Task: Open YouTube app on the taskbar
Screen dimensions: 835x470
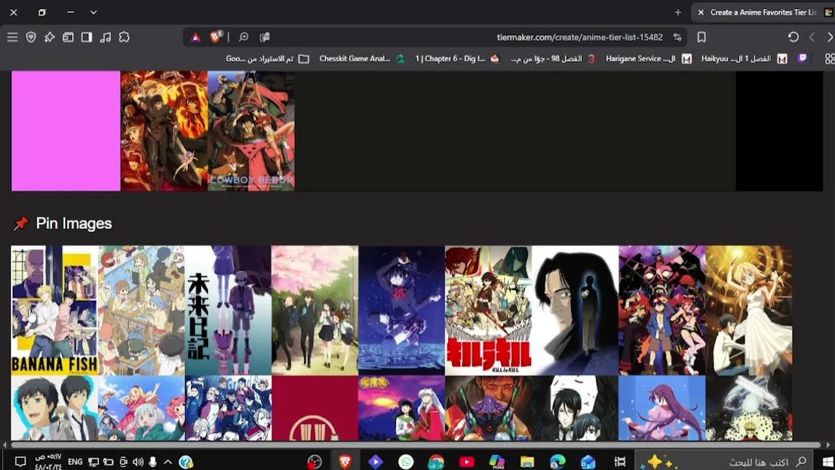Action: pyautogui.click(x=466, y=462)
